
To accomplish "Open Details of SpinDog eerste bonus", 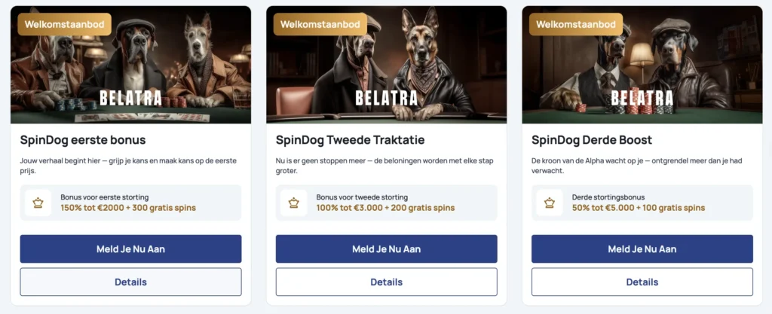I will point(130,282).
